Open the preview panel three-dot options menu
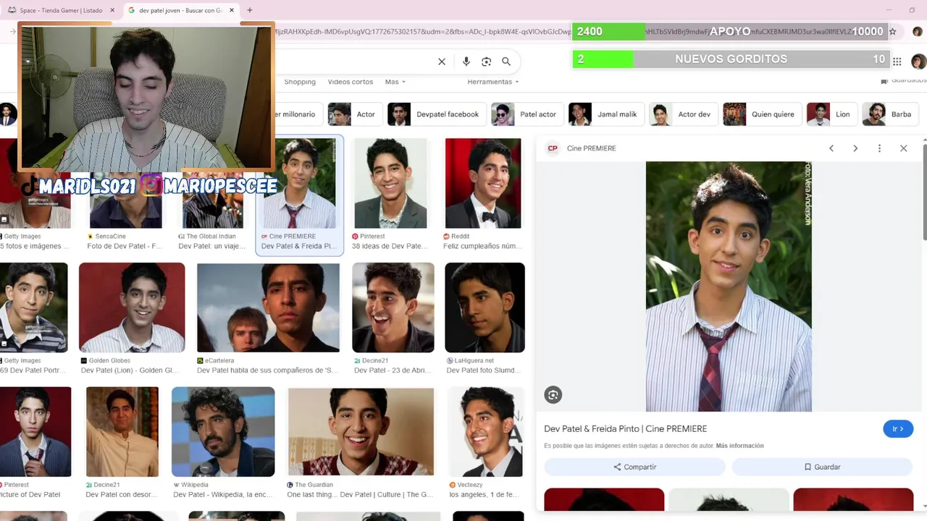 879,148
